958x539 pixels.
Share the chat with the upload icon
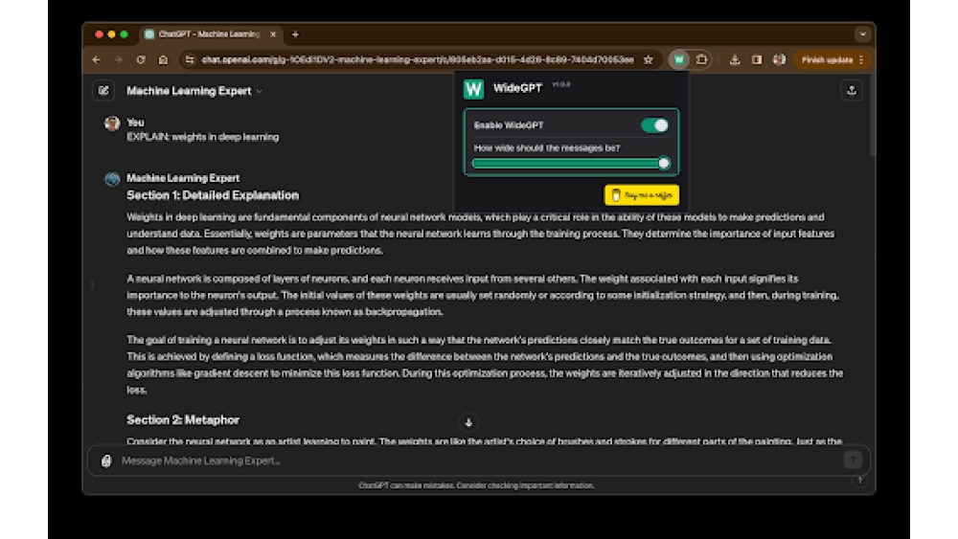point(852,90)
